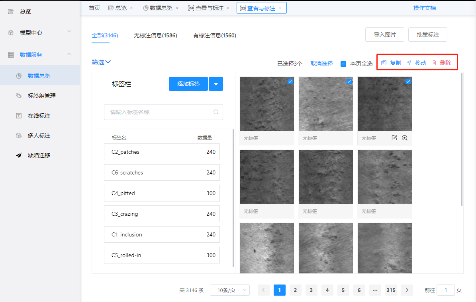Click the 前往 page number input
The image size is (476, 302).
pos(445,290)
